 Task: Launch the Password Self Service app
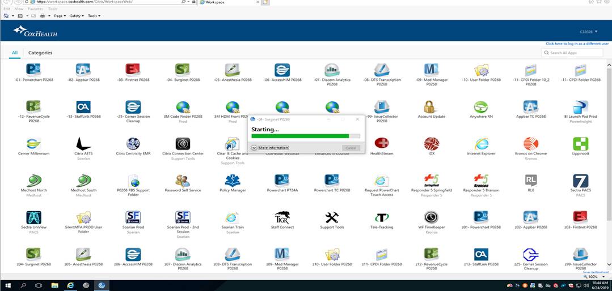pyautogui.click(x=183, y=181)
